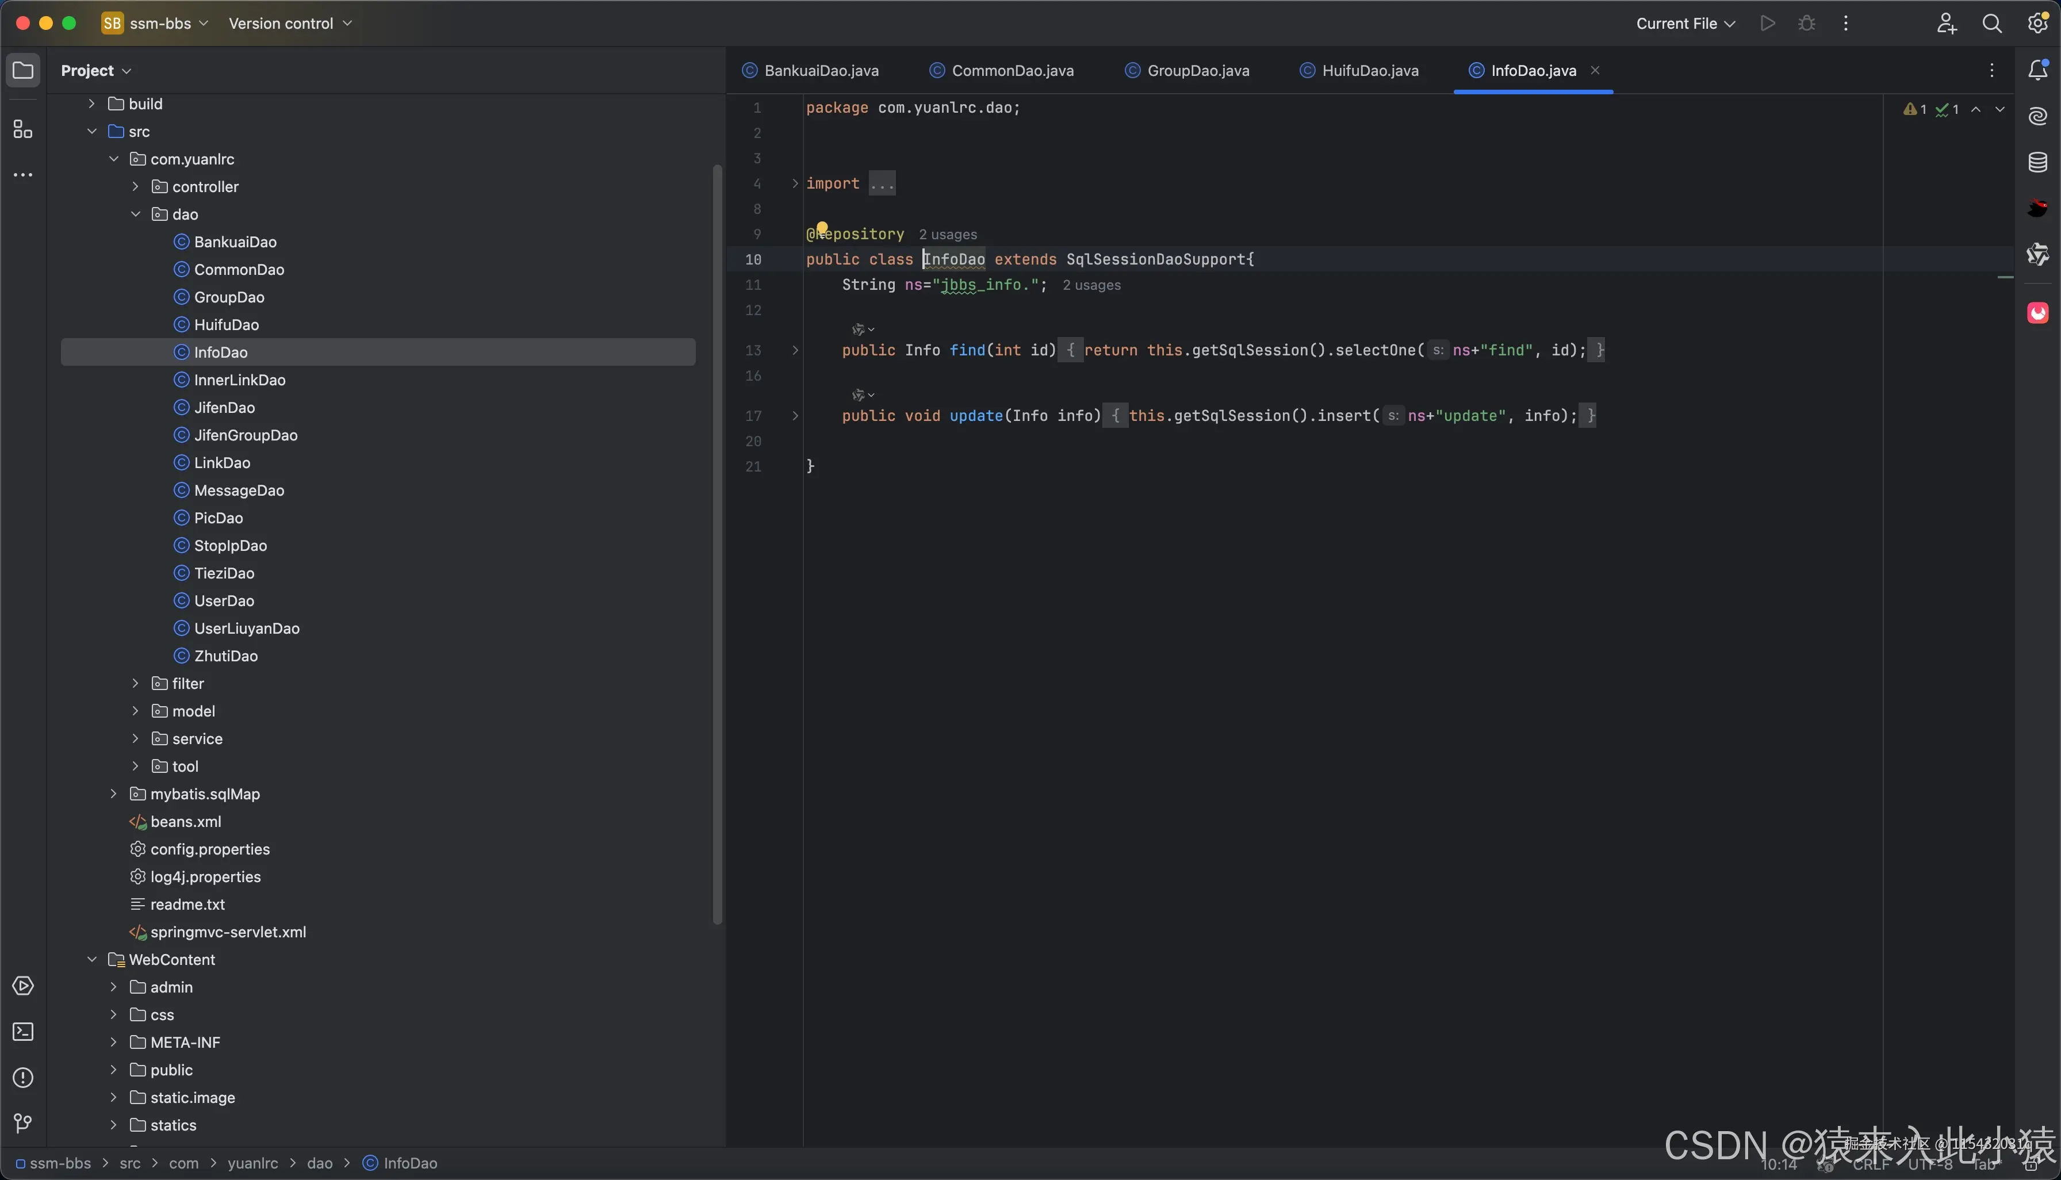Image resolution: width=2061 pixels, height=1180 pixels.
Task: Go to previous highlighted error arrow
Action: click(x=1976, y=109)
